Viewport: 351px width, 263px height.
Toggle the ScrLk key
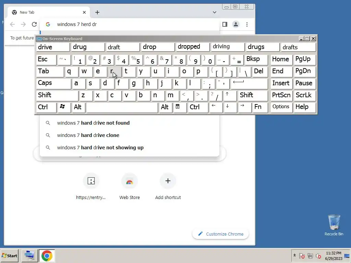click(305, 96)
